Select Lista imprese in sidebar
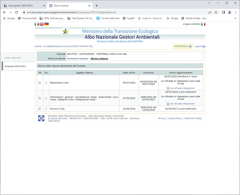Screen dimensions: 240x195 (12, 58)
